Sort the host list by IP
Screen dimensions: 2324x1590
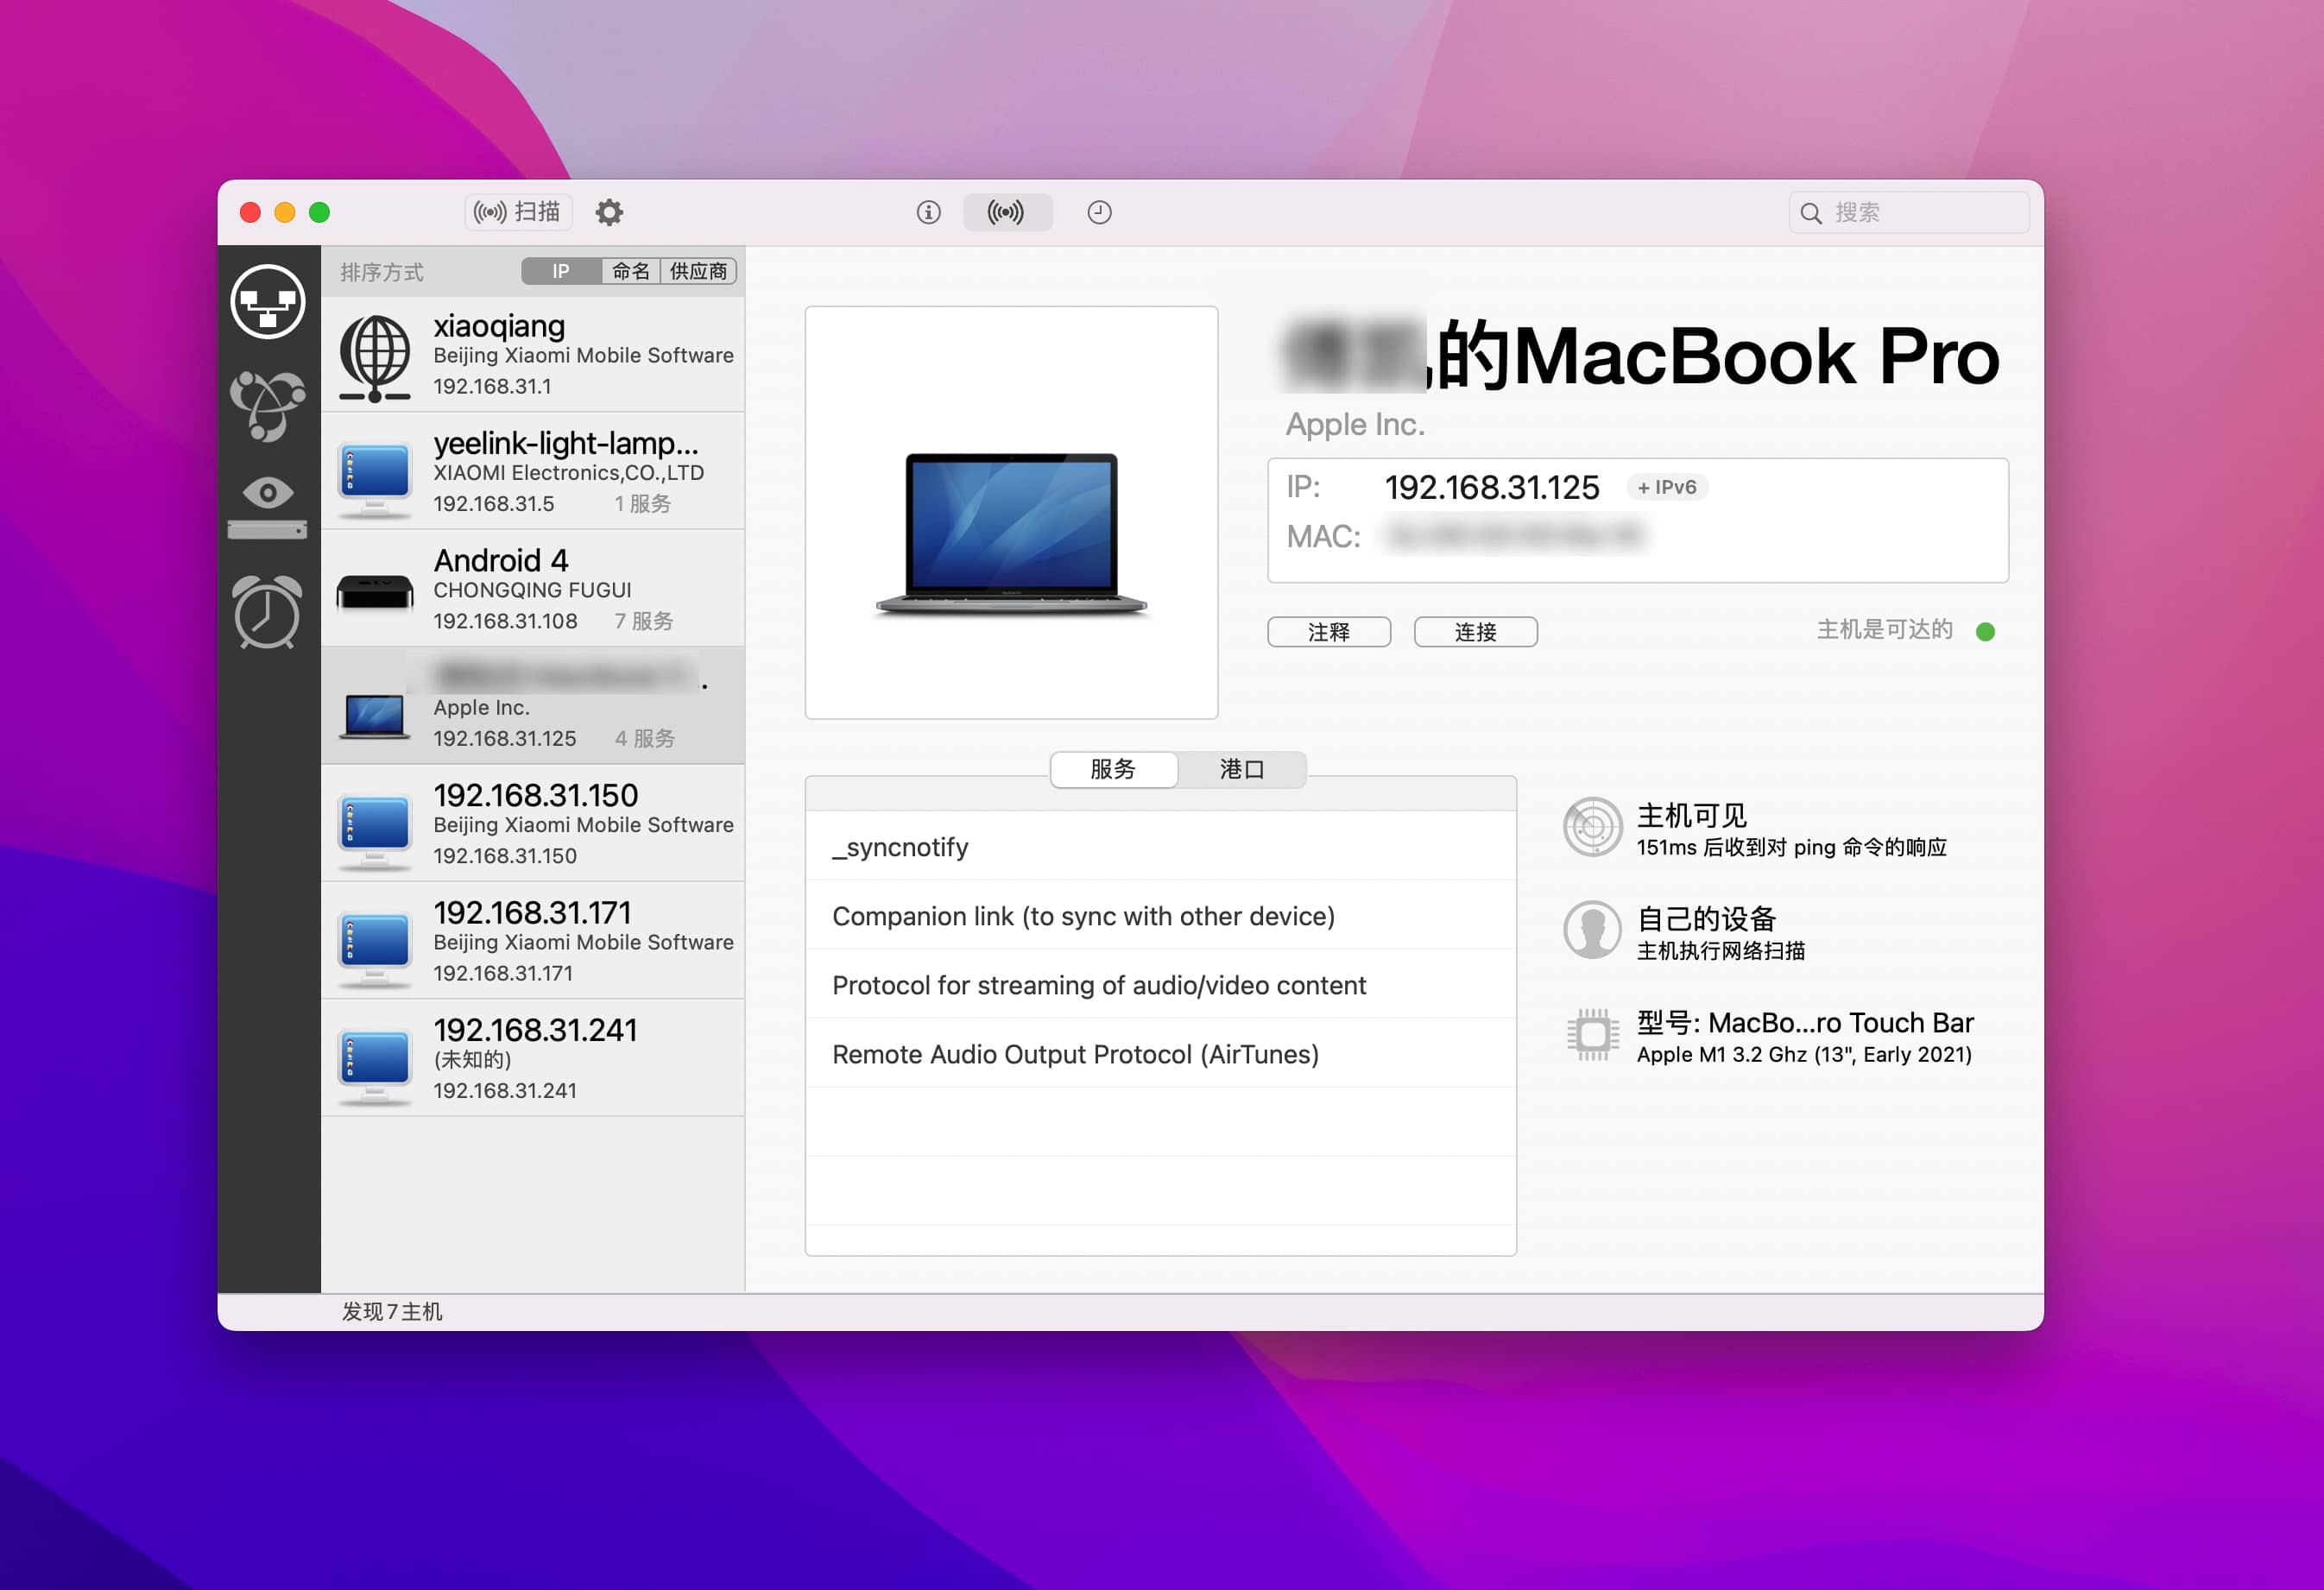point(561,271)
